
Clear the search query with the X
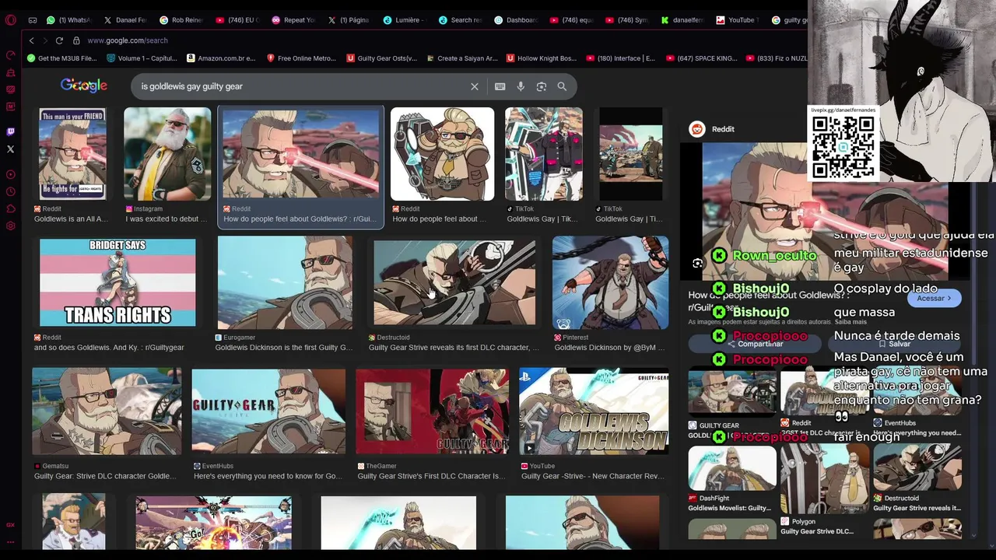(x=475, y=86)
